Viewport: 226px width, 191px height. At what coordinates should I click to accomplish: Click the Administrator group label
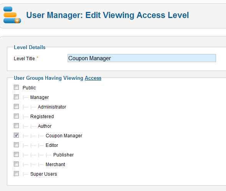tap(52, 107)
